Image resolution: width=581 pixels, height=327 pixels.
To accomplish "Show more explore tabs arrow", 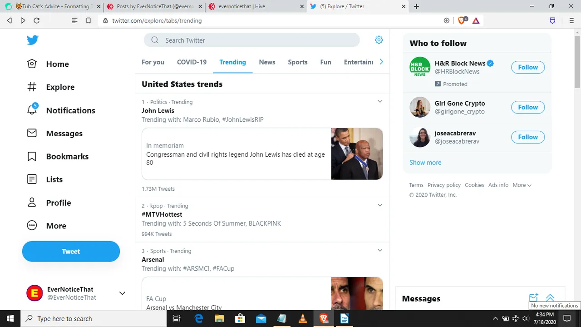I will coord(381,62).
